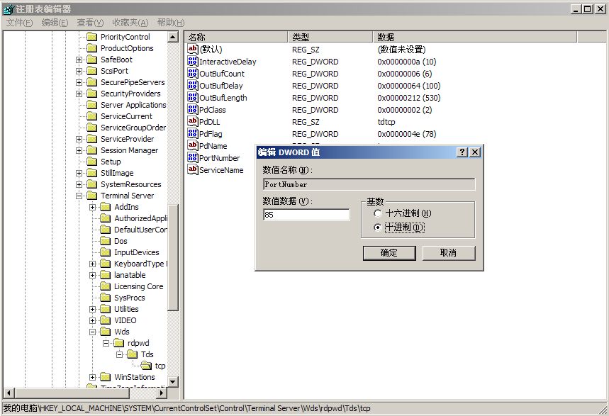The height and width of the screenshot is (416, 609).
Task: Collapse the Terminal Server tree node
Action: click(79, 196)
